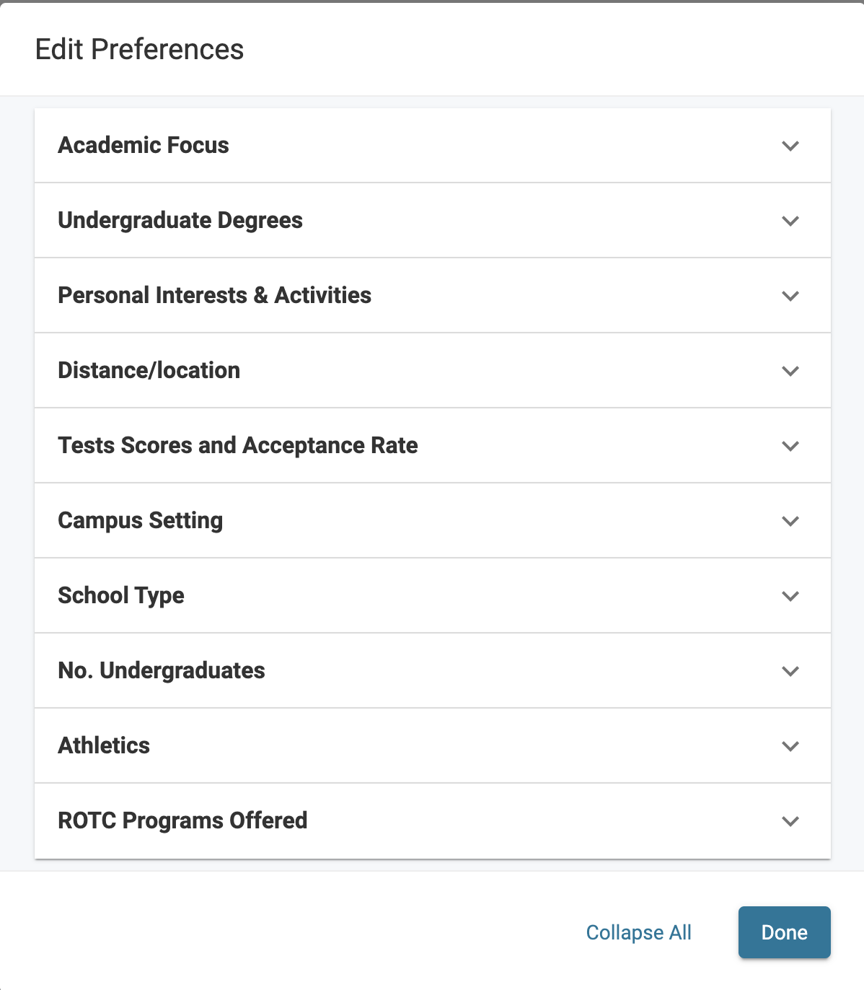This screenshot has height=990, width=864.
Task: Expand the Distance/location chevron
Action: [790, 371]
